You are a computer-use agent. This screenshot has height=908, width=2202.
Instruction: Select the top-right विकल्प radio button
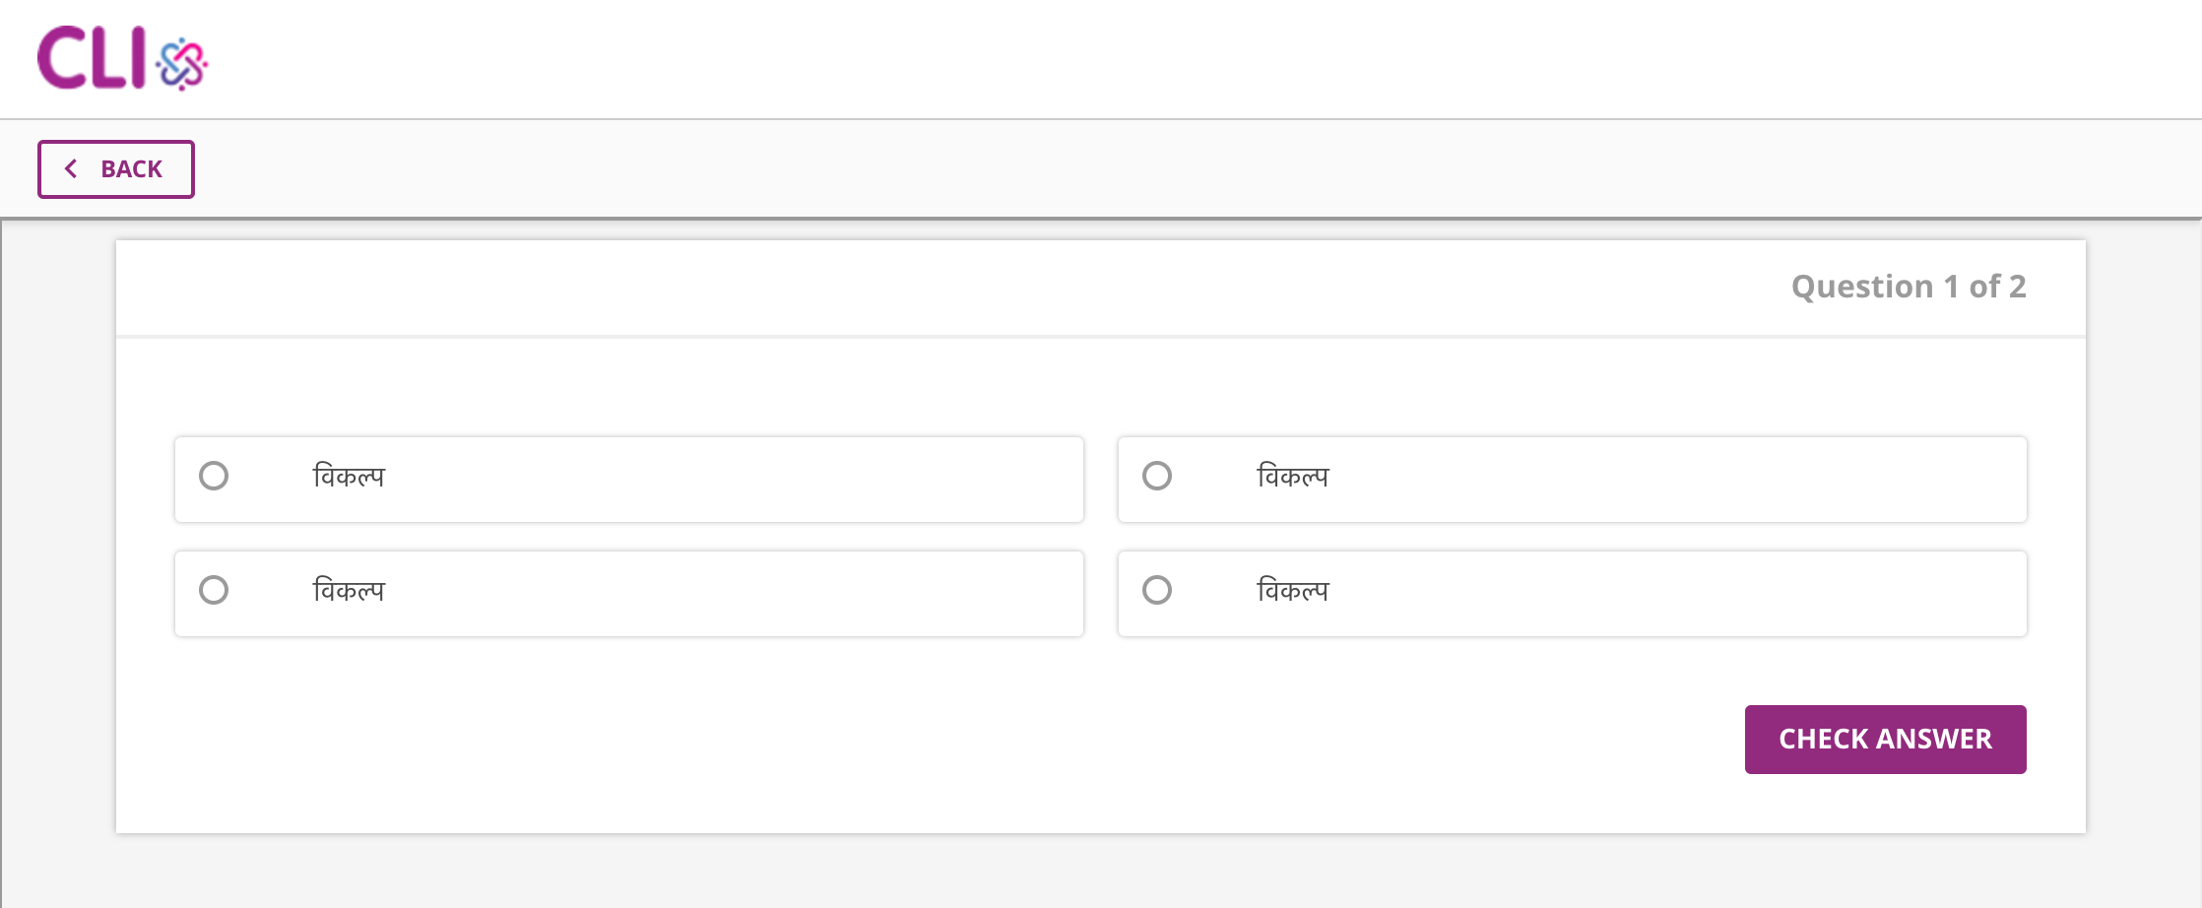coord(1157,477)
